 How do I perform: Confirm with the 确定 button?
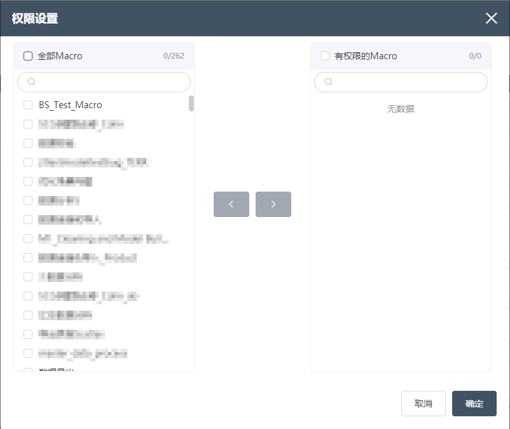pos(474,404)
